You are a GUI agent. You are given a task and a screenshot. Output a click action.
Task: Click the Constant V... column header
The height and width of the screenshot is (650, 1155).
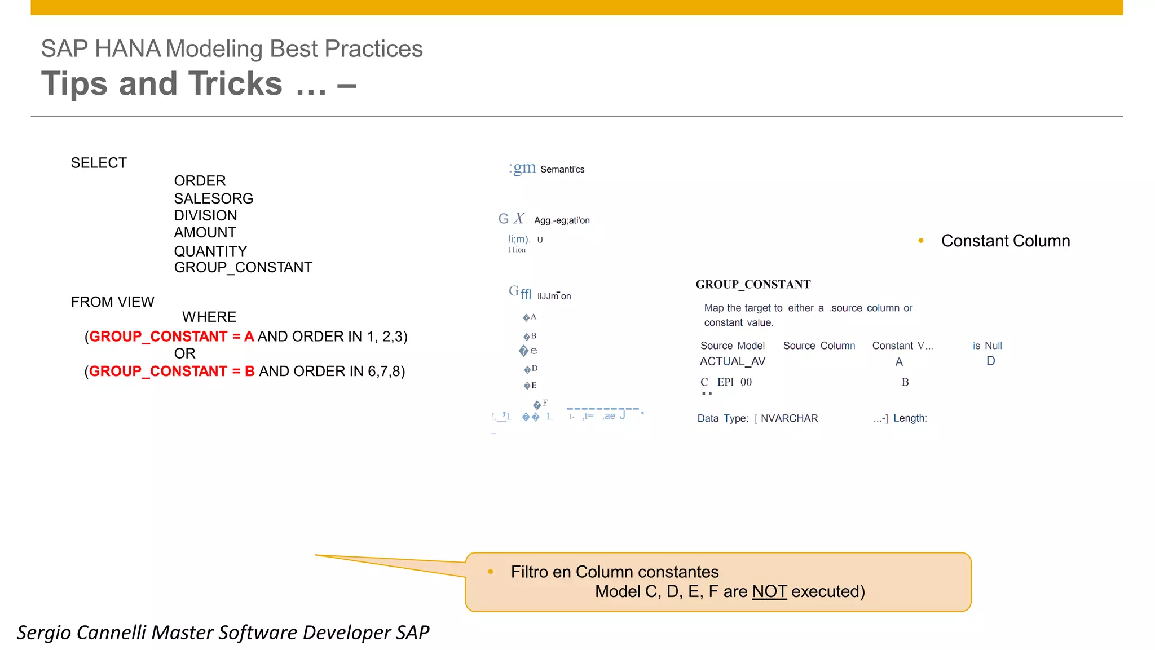(x=902, y=346)
